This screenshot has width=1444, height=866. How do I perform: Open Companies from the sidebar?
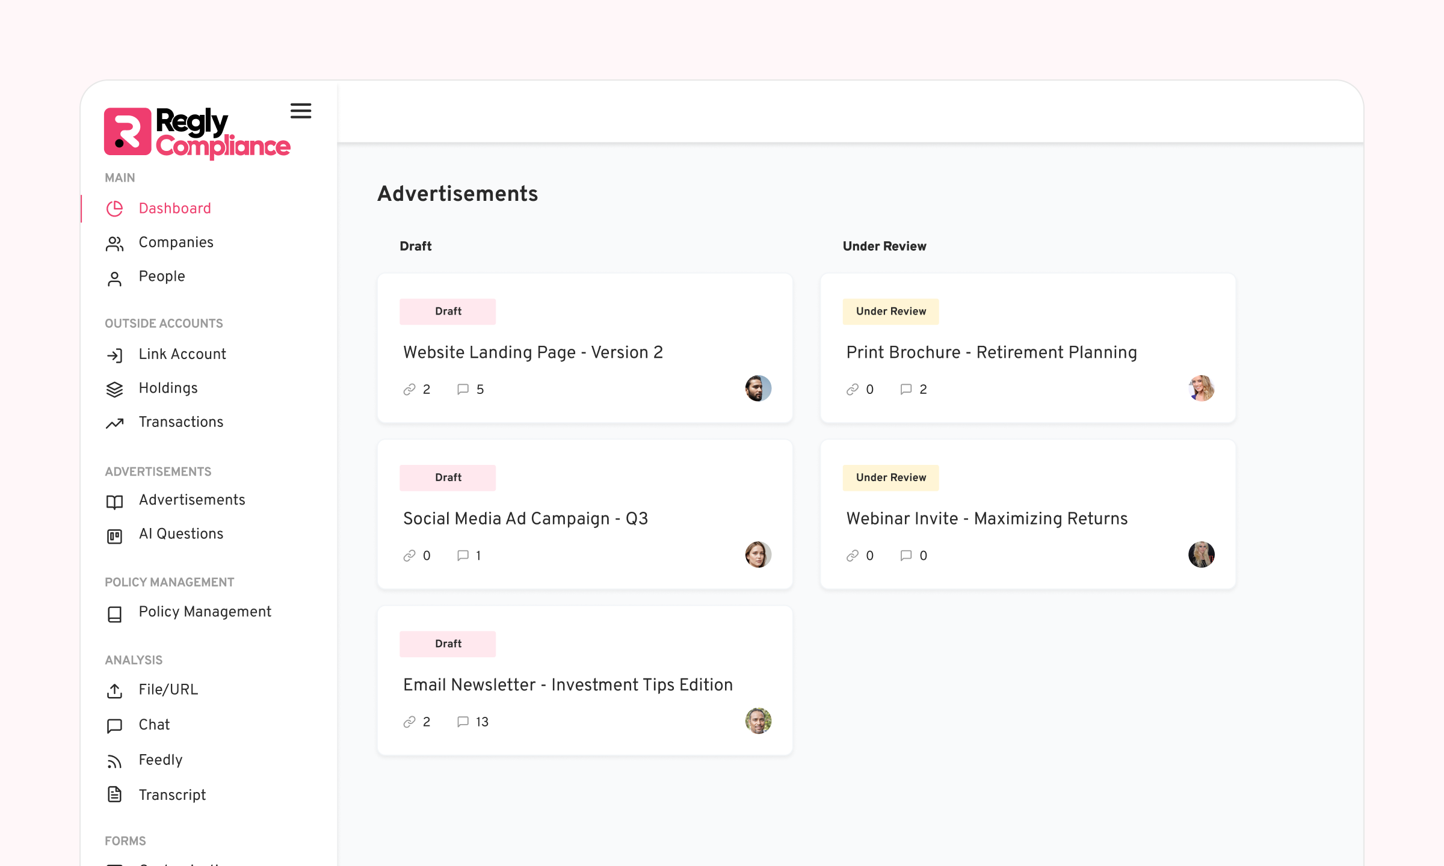point(176,242)
